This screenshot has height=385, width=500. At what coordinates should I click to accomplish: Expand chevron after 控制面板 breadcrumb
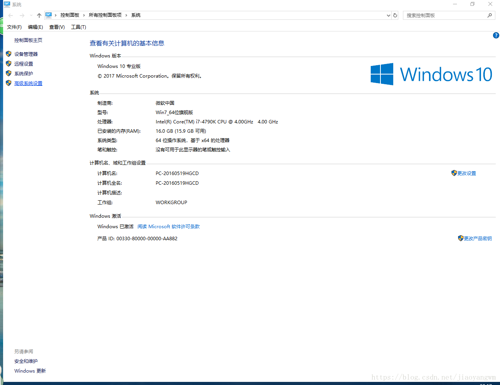[x=84, y=15]
